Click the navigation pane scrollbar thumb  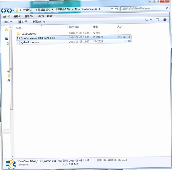point(11,69)
